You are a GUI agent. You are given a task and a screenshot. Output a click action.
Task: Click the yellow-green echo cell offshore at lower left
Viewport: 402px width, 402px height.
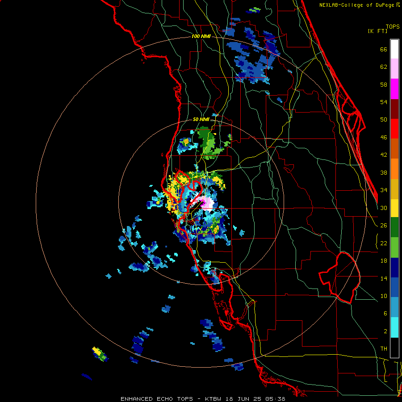coord(100,354)
